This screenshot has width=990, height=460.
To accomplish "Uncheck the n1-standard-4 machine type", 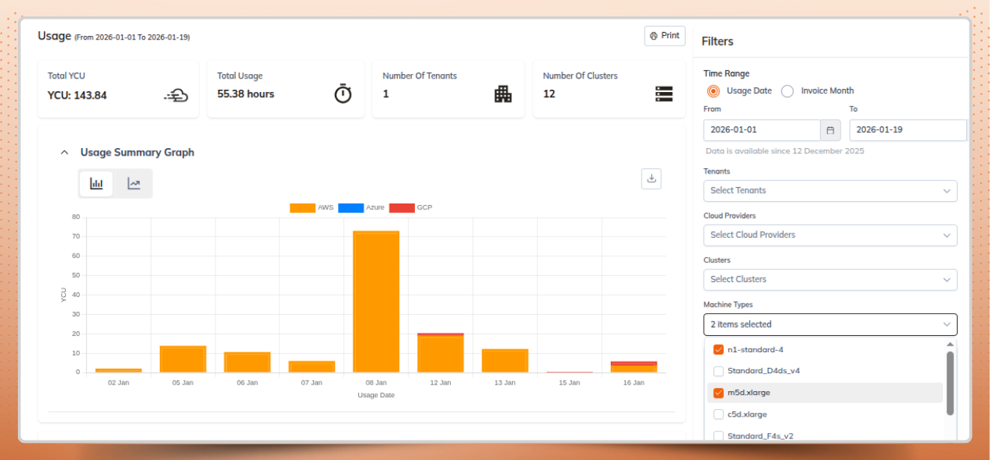I will [x=719, y=349].
